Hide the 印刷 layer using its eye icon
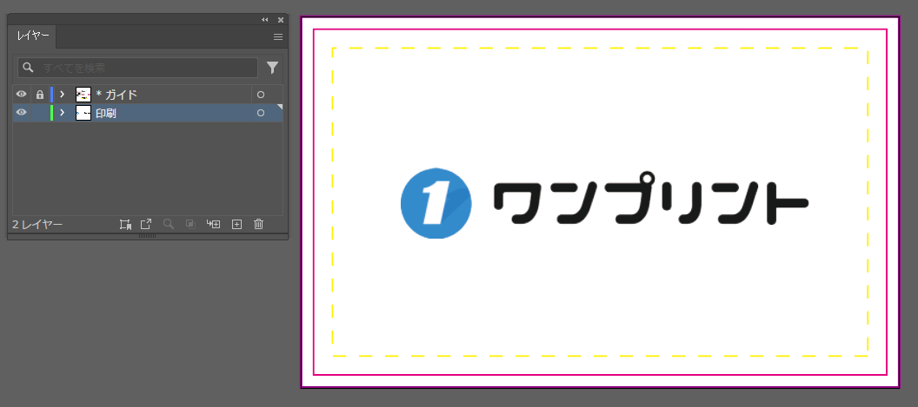The width and height of the screenshot is (918, 407). pos(22,113)
